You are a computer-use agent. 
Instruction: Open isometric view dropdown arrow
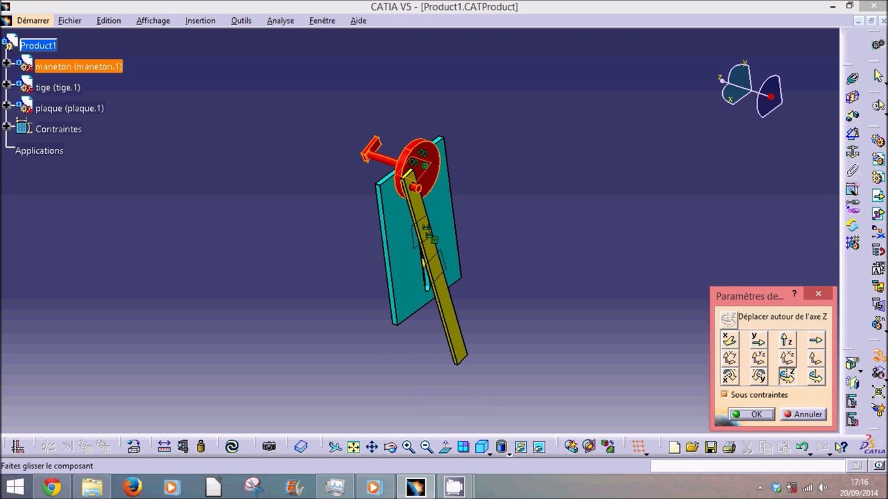[490, 454]
